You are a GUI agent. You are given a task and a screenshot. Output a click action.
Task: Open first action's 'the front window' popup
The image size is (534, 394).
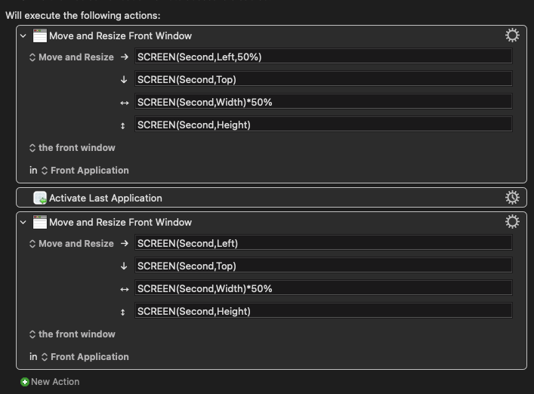coord(73,148)
